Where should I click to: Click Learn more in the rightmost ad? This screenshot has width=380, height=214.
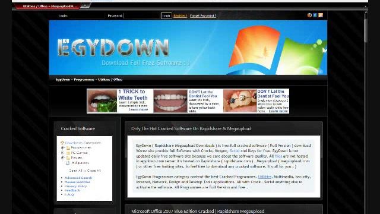pos(278,111)
